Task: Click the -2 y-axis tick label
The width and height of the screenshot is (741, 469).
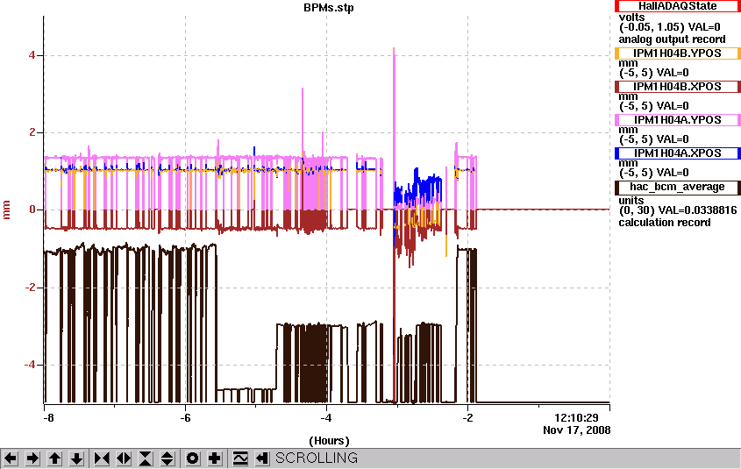Action: tap(30, 288)
